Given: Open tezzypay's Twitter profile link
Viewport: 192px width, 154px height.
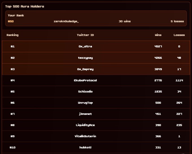Looking at the screenshot, I should click(85, 58).
